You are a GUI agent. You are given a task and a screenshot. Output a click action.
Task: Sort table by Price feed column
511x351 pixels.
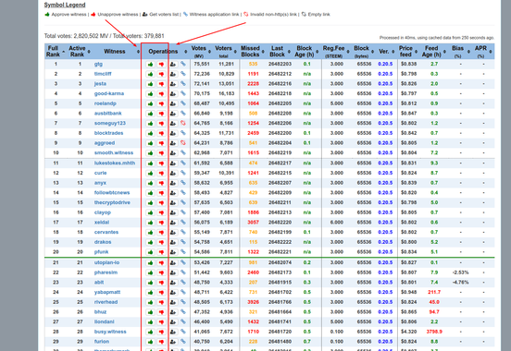[x=408, y=52]
